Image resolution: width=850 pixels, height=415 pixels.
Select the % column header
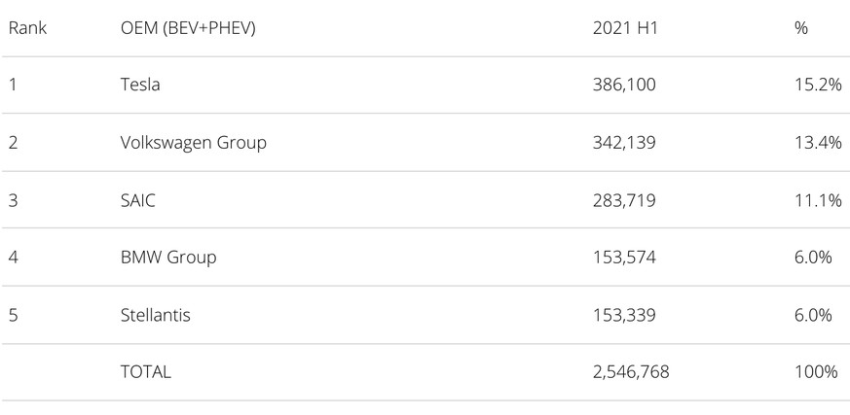tap(801, 28)
